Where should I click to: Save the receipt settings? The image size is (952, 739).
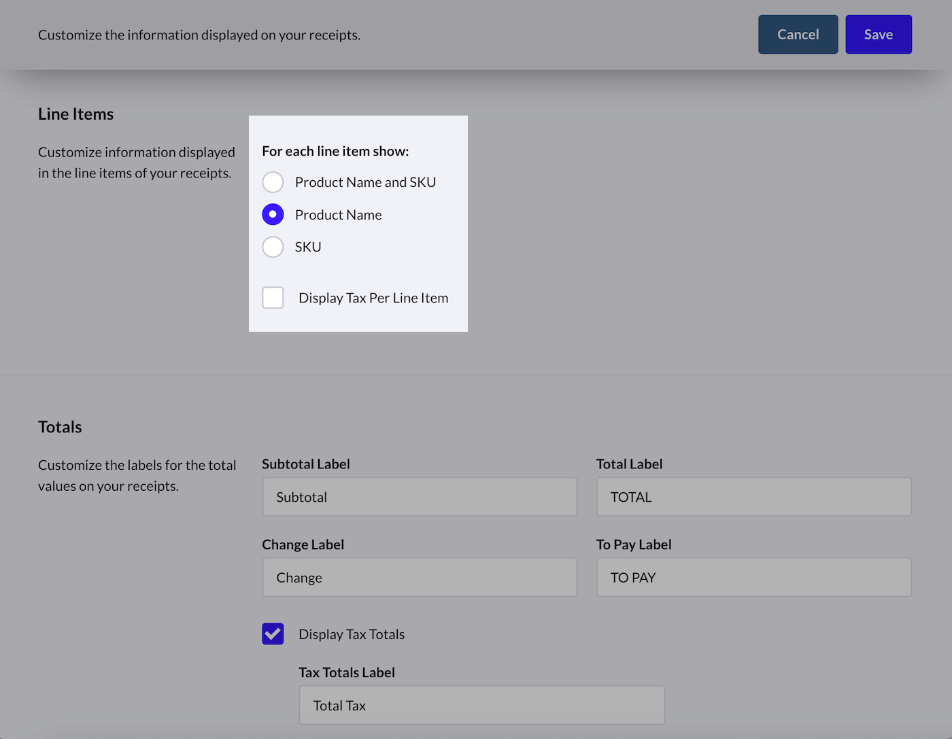[878, 35]
